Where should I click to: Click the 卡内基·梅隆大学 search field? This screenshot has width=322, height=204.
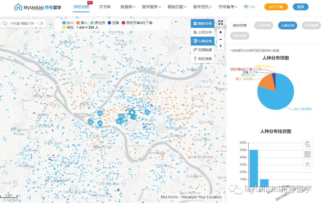23,23
